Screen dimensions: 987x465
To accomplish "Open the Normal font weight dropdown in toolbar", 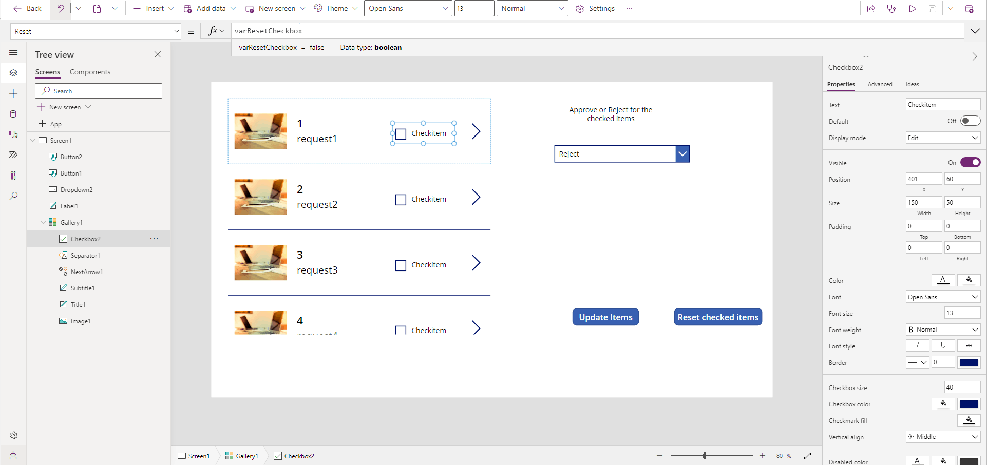I will pos(532,9).
